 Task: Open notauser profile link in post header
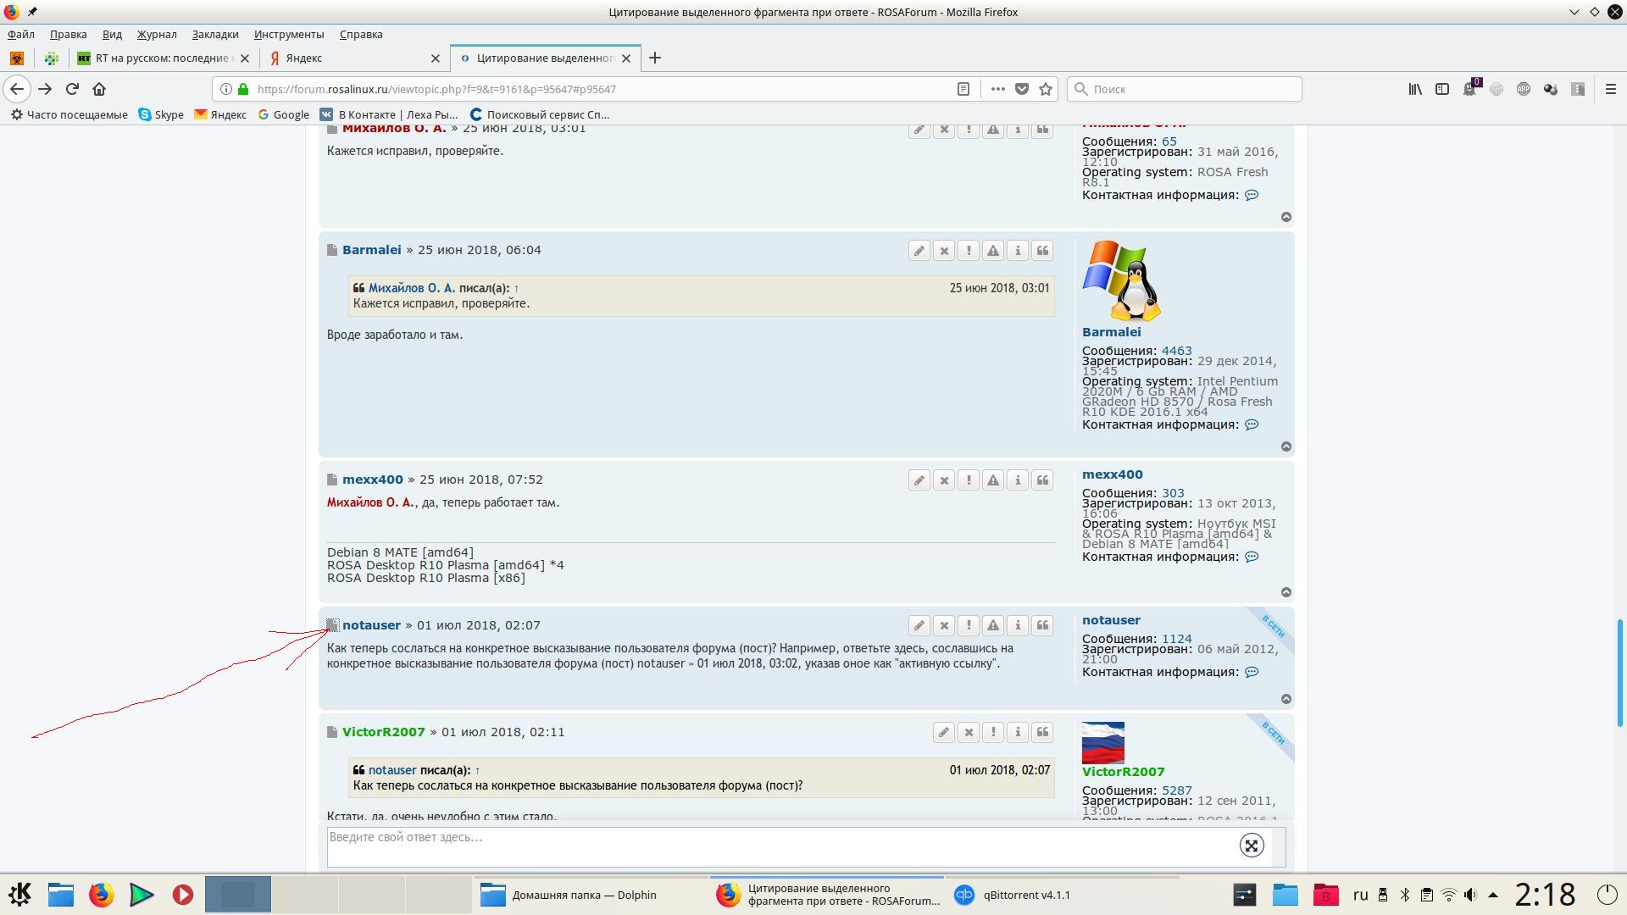pos(371,626)
